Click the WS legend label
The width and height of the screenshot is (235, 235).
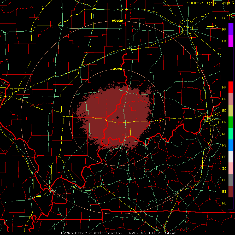click(224, 145)
